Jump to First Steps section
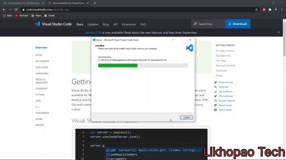Image resolution: width=286 pixels, height=160 pixels. [221, 60]
